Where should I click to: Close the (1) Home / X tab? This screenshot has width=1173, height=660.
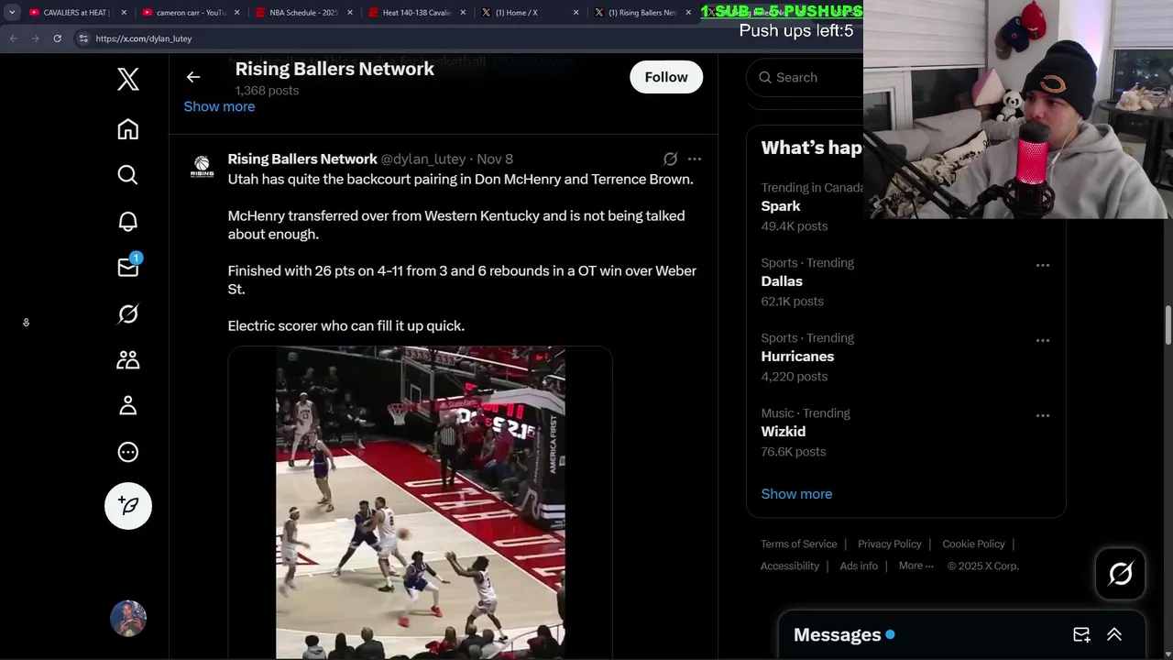tap(576, 13)
